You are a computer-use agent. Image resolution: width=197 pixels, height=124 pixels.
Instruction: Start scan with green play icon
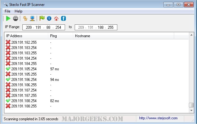point(8,18)
